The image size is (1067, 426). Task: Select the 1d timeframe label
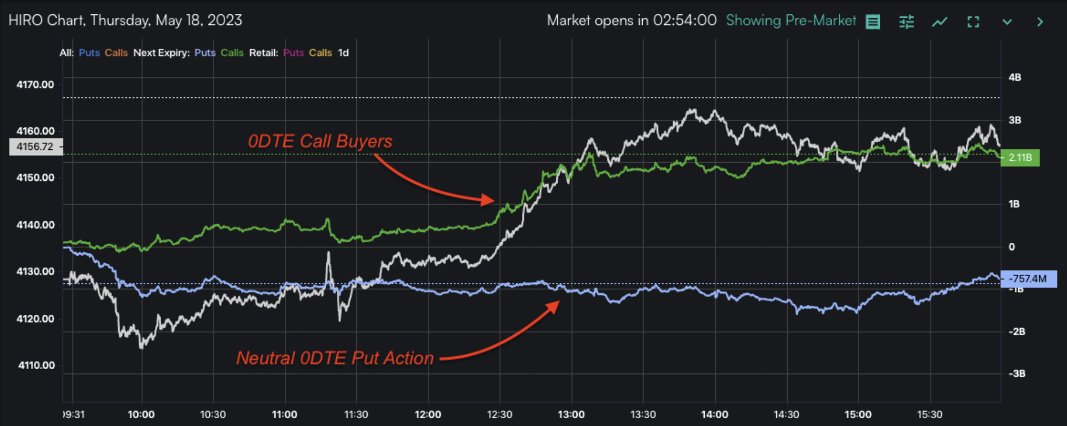click(343, 53)
